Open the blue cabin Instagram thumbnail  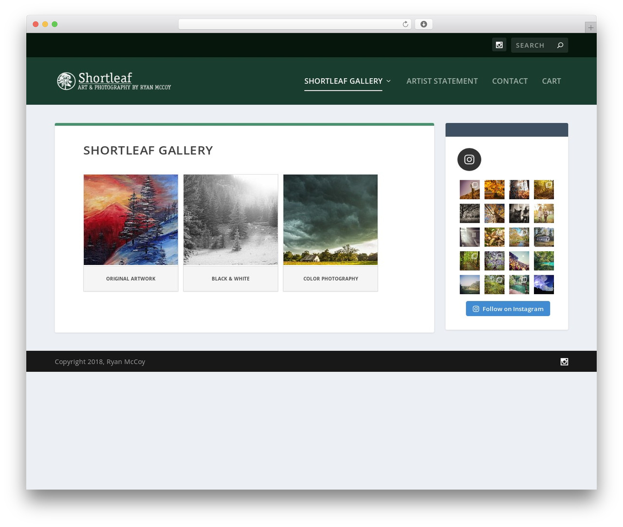click(544, 237)
